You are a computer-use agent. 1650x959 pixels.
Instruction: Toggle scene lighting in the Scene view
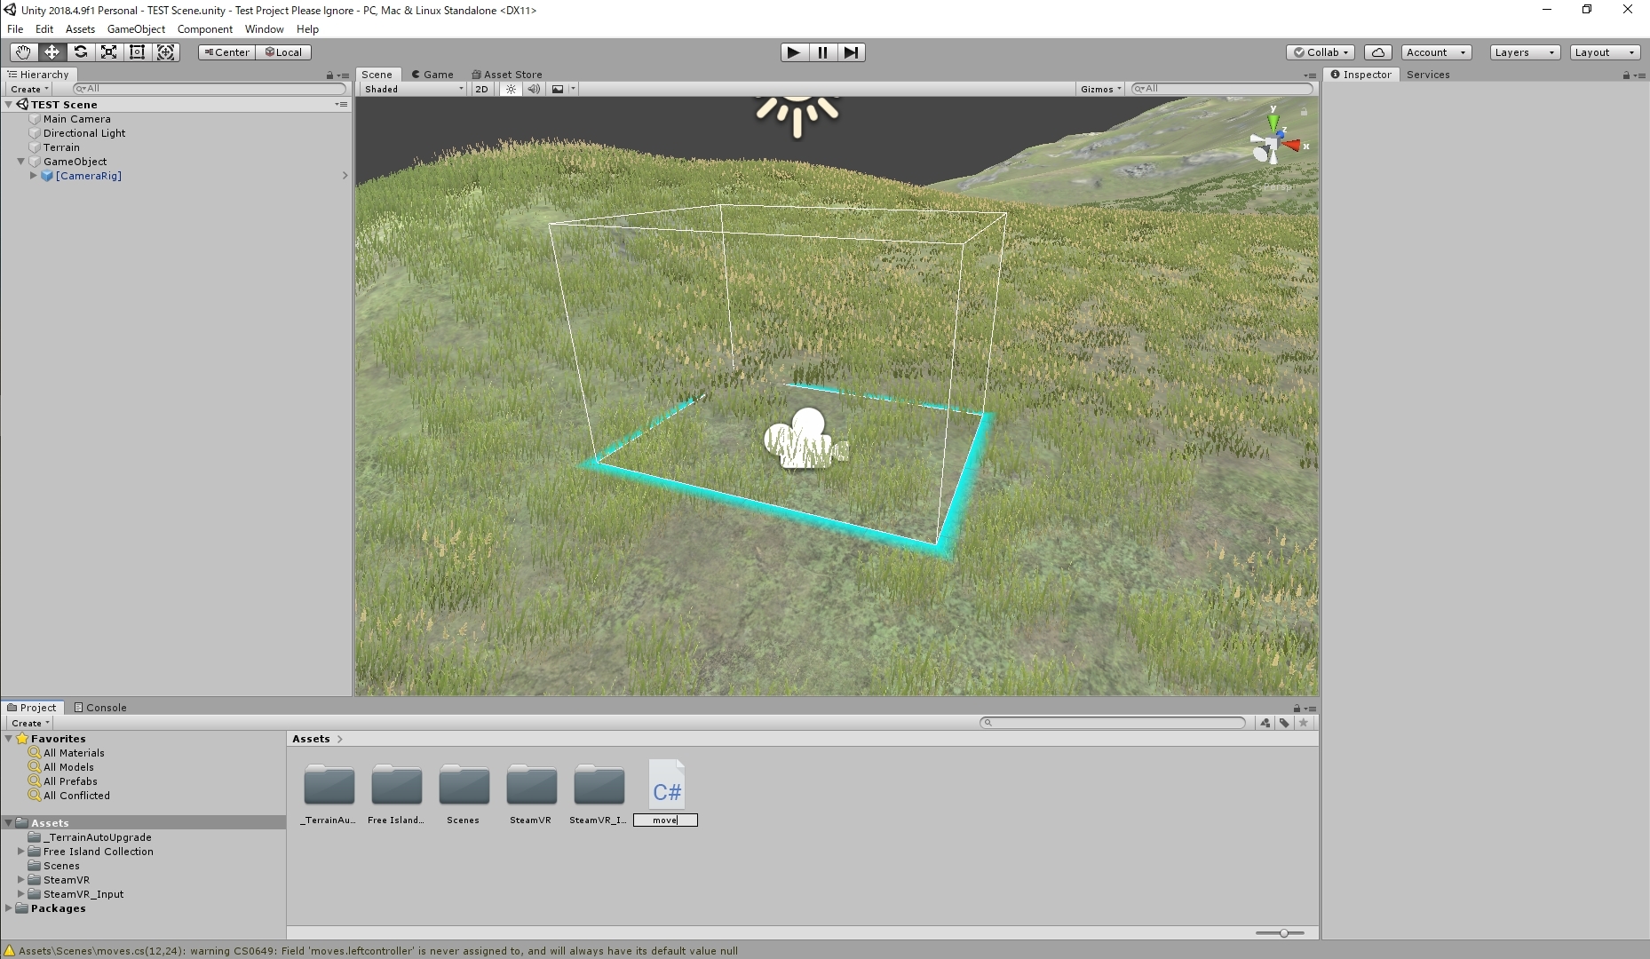pyautogui.click(x=510, y=89)
